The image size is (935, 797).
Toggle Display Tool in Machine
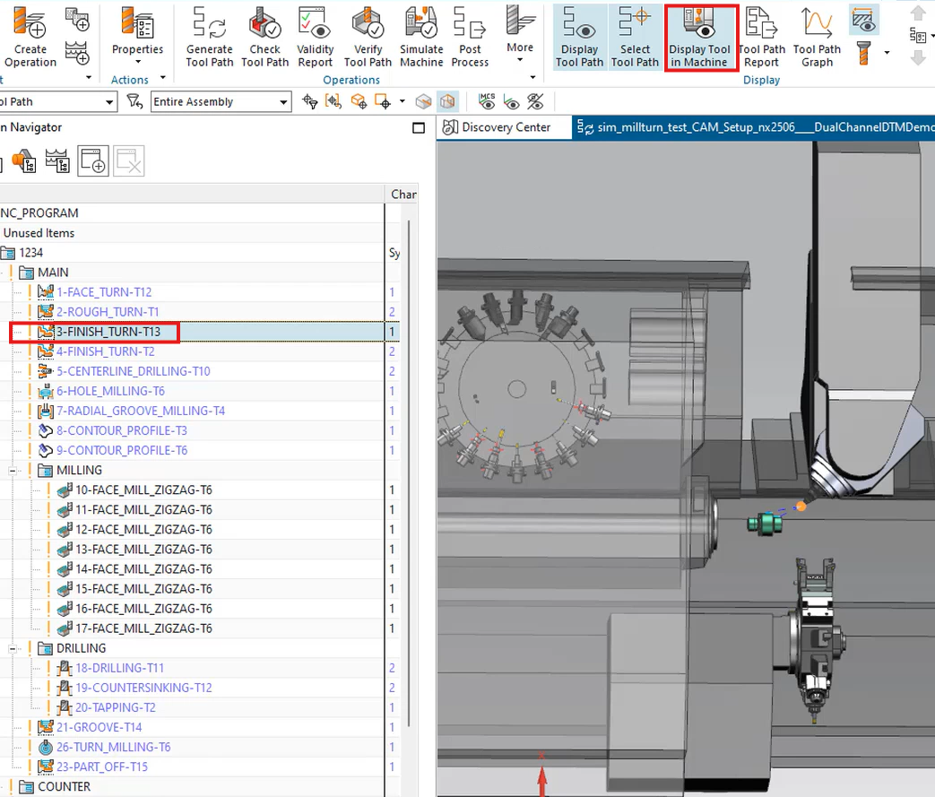click(700, 36)
